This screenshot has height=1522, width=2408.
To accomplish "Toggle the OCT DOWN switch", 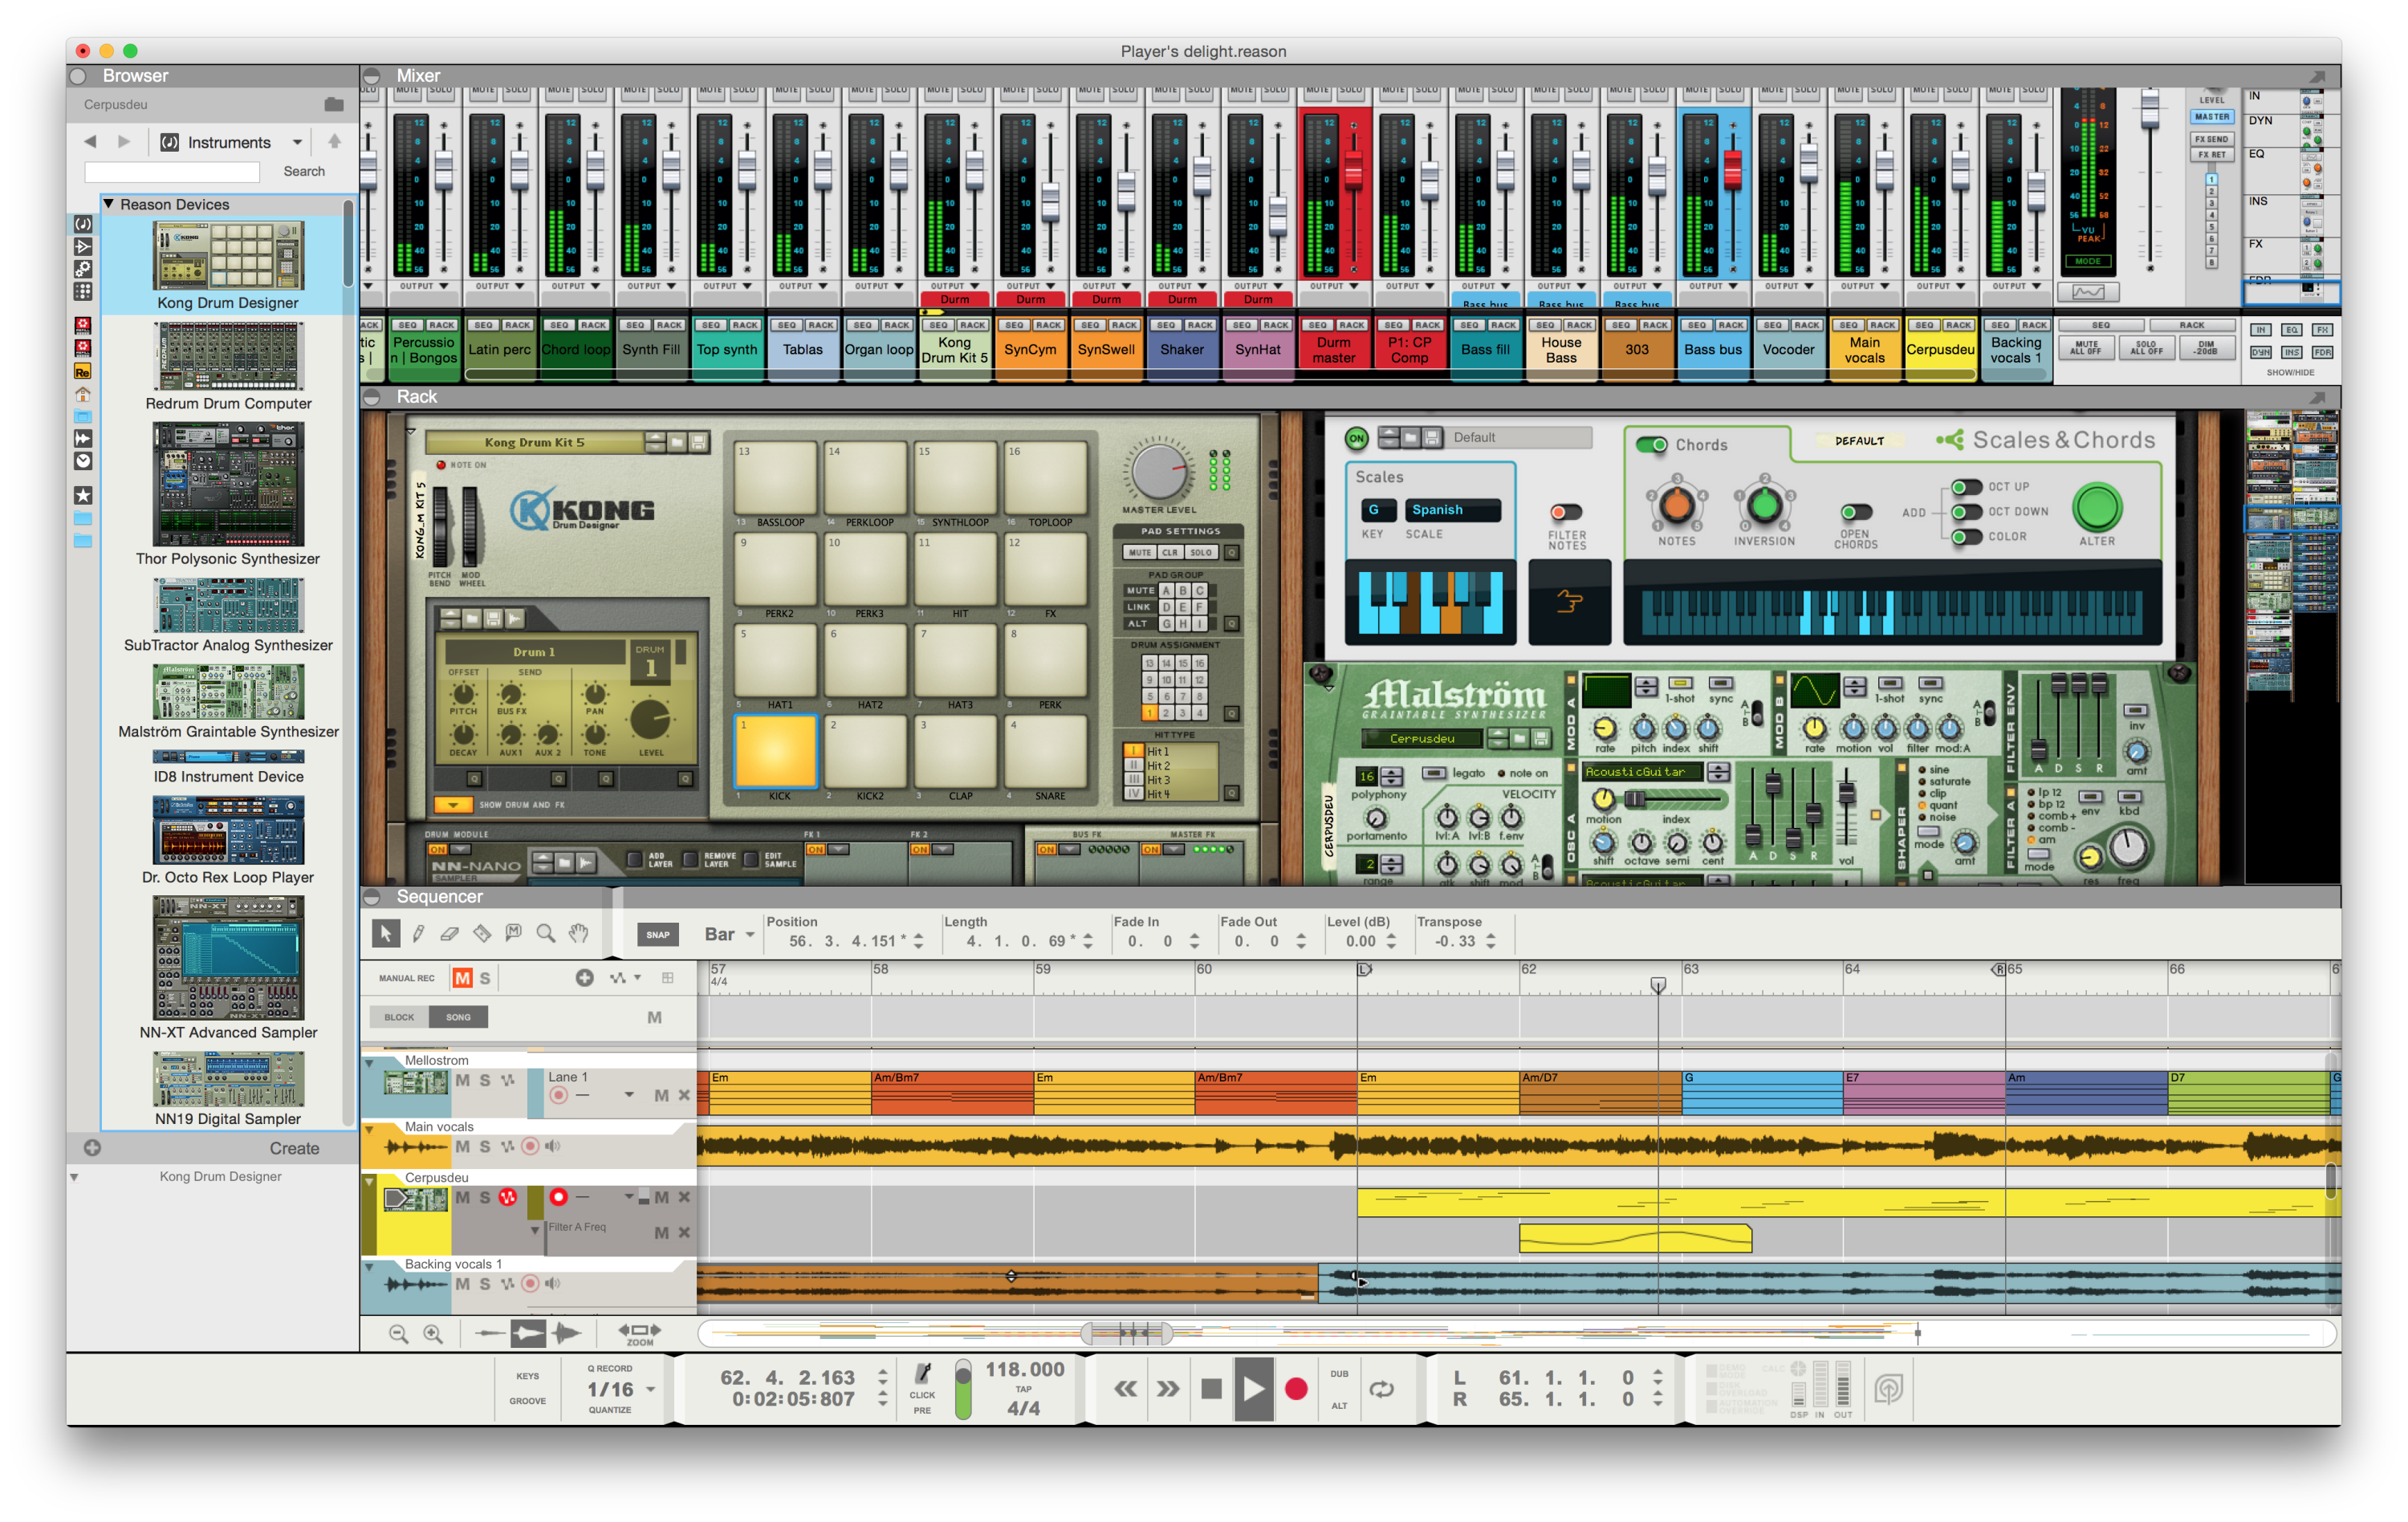I will pyautogui.click(x=1967, y=512).
